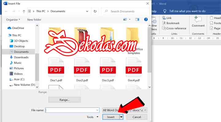Image resolution: width=221 pixels, height=122 pixels.
Task: Click Documents in the address path
Action: tap(58, 11)
